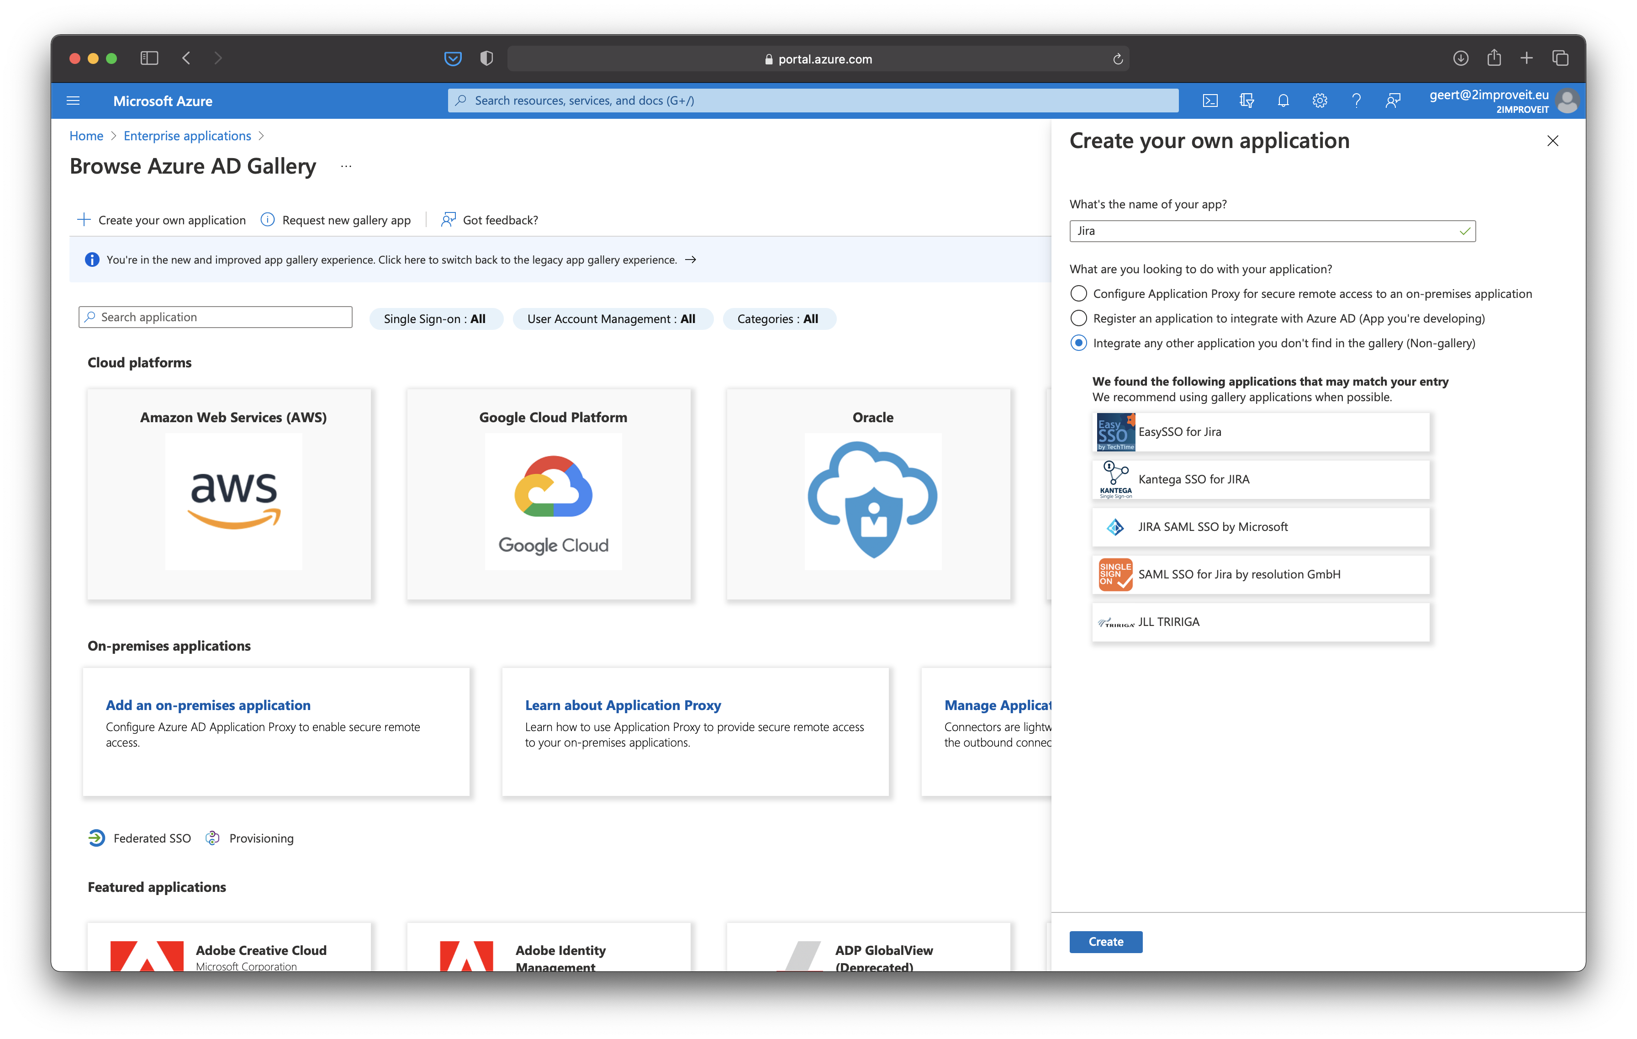Viewport: 1637px width, 1039px height.
Task: Click the JLL TRIRIGA logo
Action: [1115, 622]
